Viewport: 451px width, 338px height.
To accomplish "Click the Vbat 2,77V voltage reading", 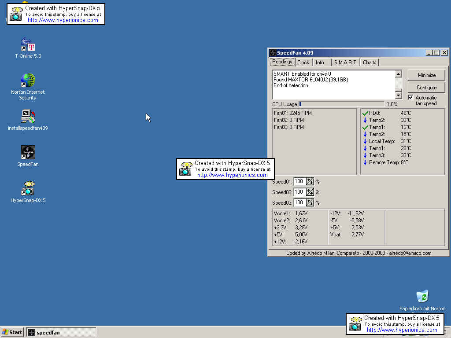I will tap(347, 235).
